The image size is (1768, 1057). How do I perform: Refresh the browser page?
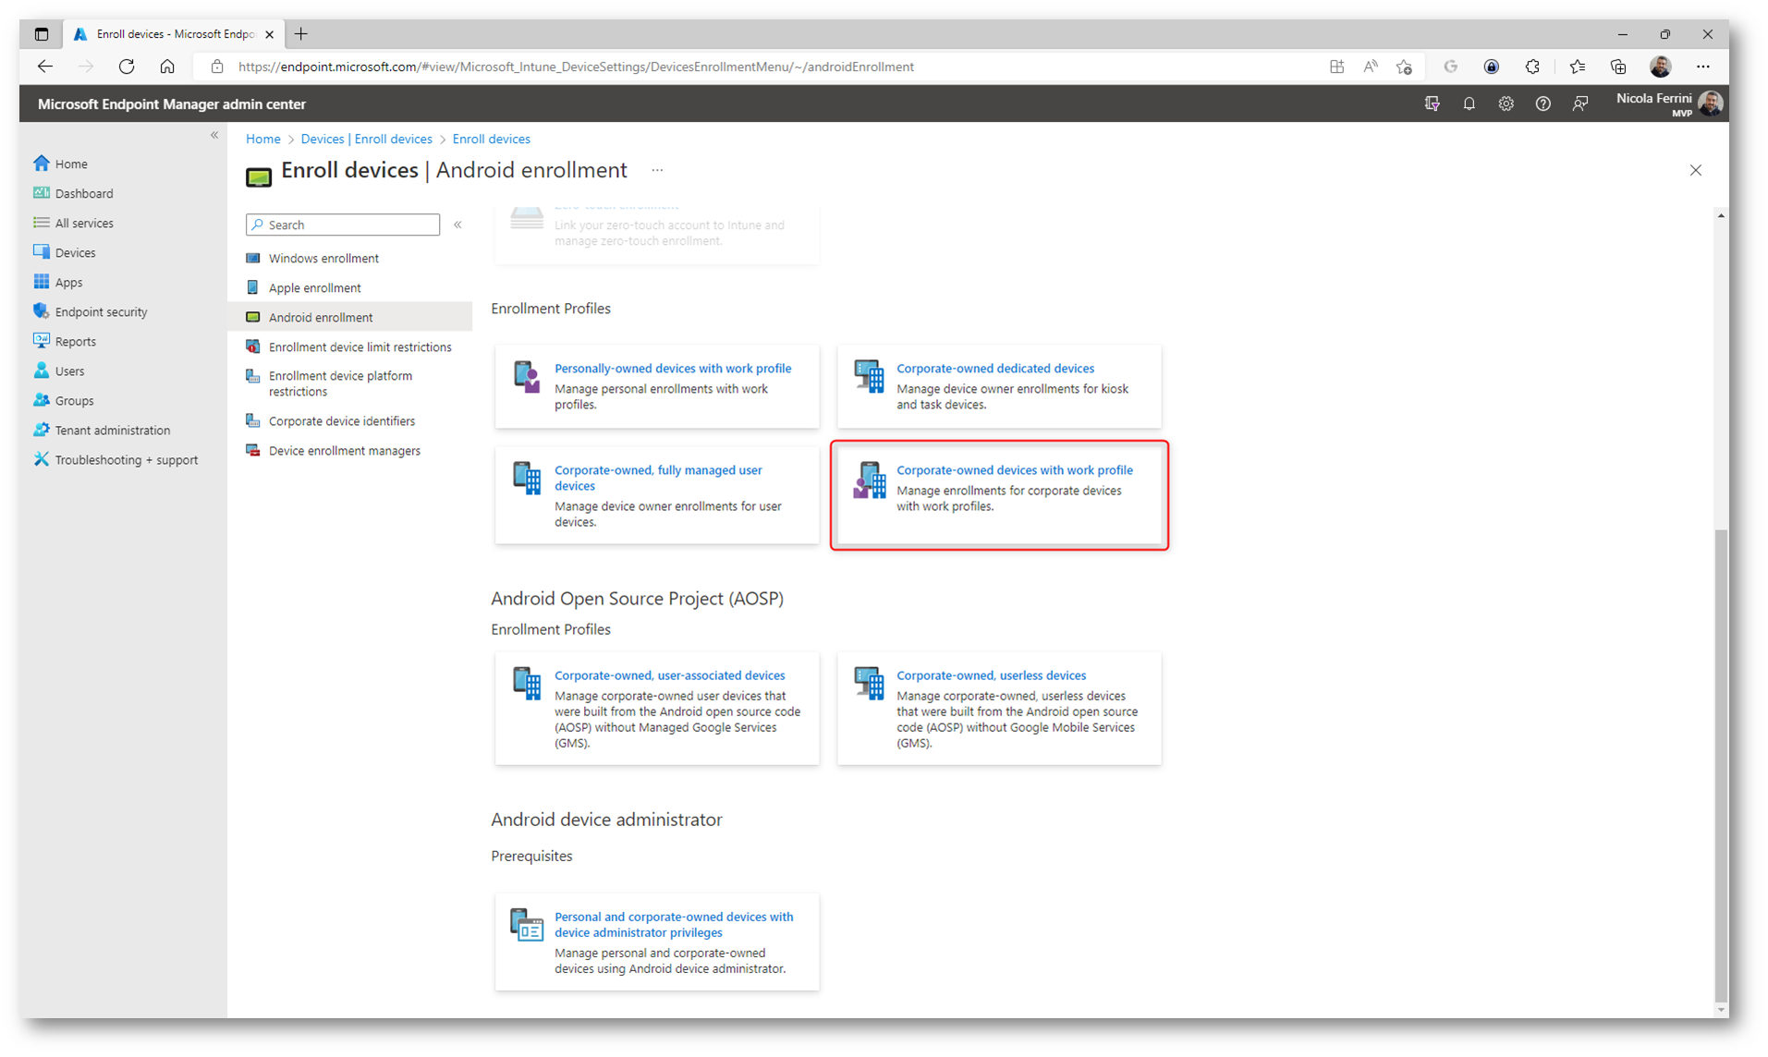(127, 67)
